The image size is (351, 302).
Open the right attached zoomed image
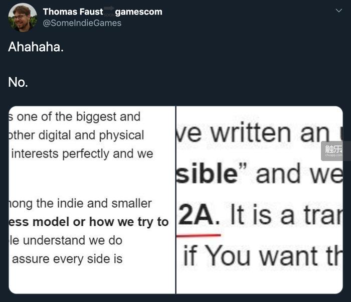(260, 200)
